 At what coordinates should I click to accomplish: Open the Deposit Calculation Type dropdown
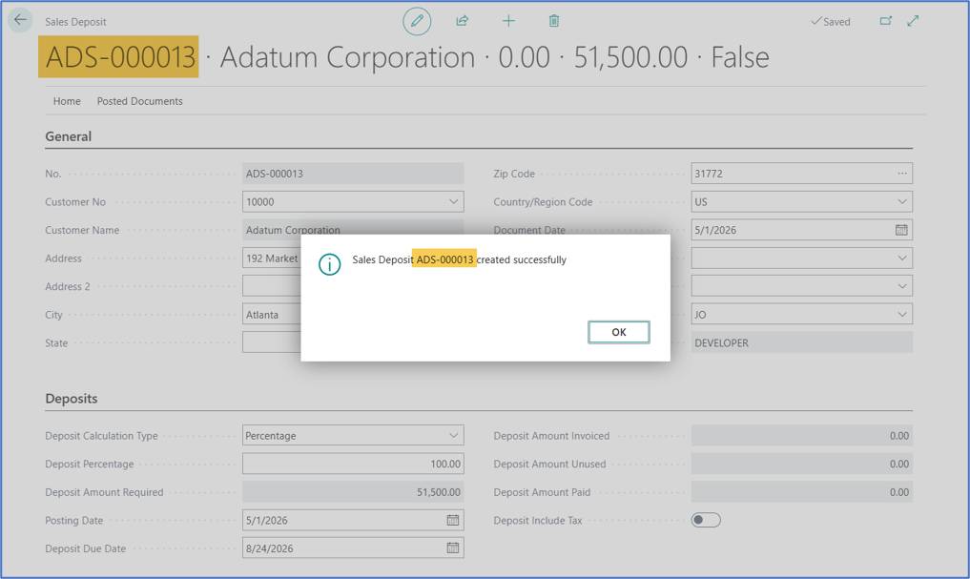pyautogui.click(x=453, y=436)
